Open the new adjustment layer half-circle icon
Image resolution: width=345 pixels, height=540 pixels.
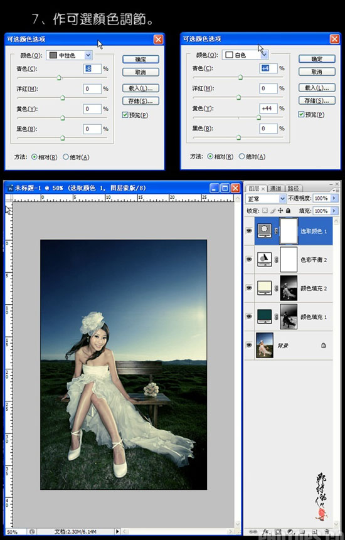pos(290,532)
